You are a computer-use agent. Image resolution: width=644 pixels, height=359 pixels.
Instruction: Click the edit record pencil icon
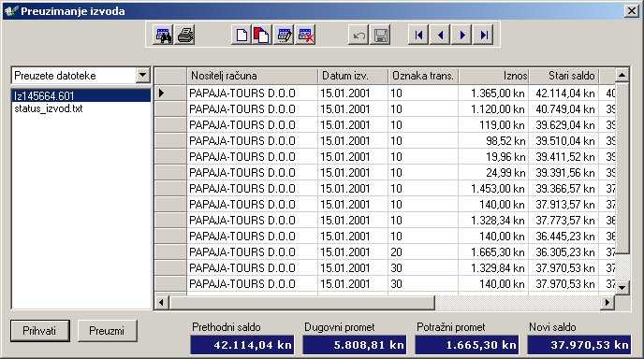[x=284, y=35]
